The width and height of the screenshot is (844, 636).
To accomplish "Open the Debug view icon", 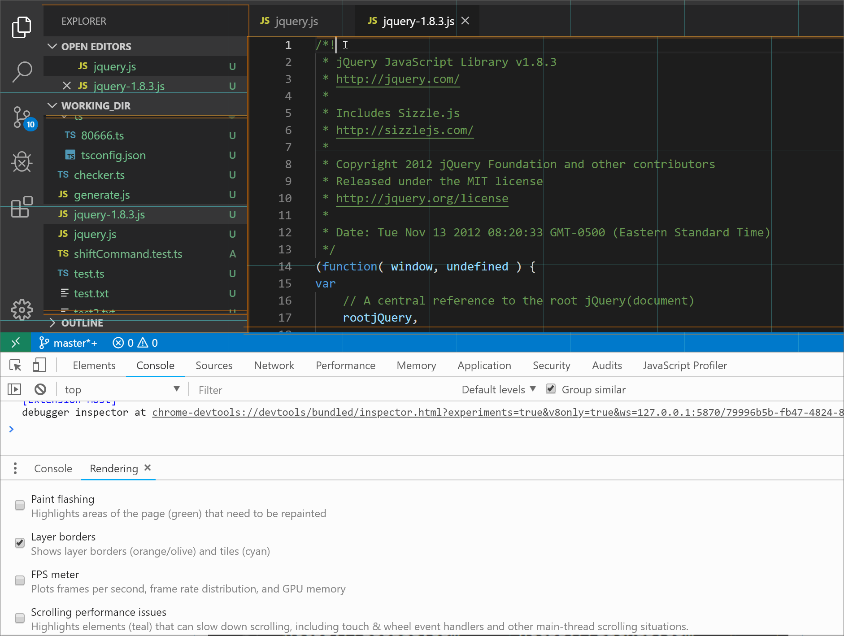I will pyautogui.click(x=22, y=161).
